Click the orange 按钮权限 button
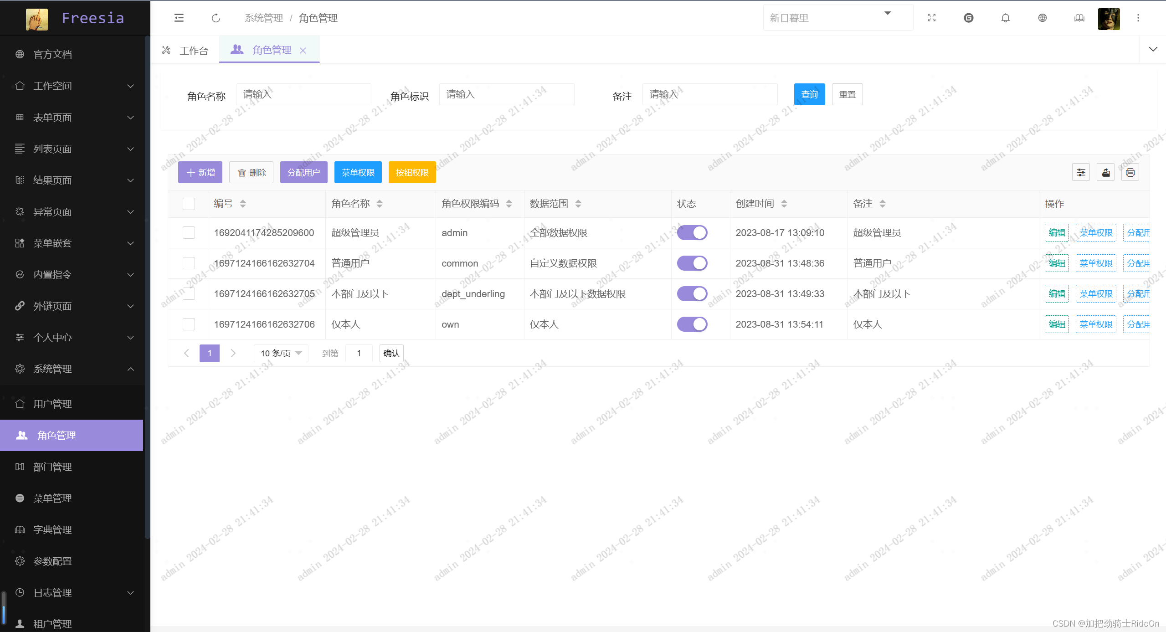This screenshot has width=1166, height=632. [412, 172]
